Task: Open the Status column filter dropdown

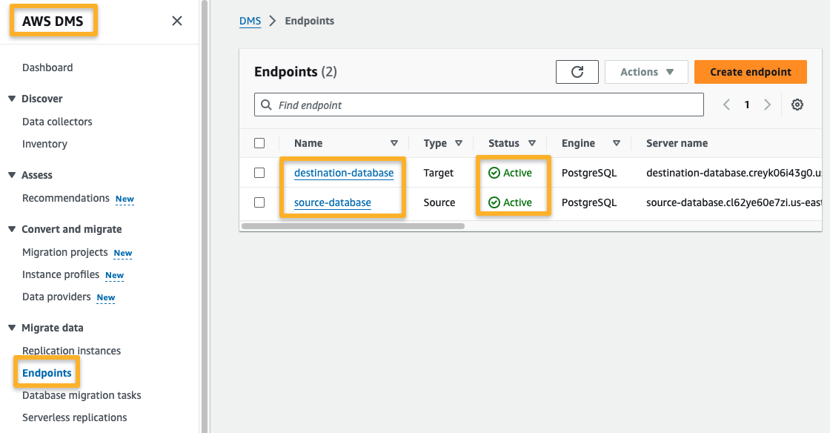Action: pyautogui.click(x=531, y=142)
